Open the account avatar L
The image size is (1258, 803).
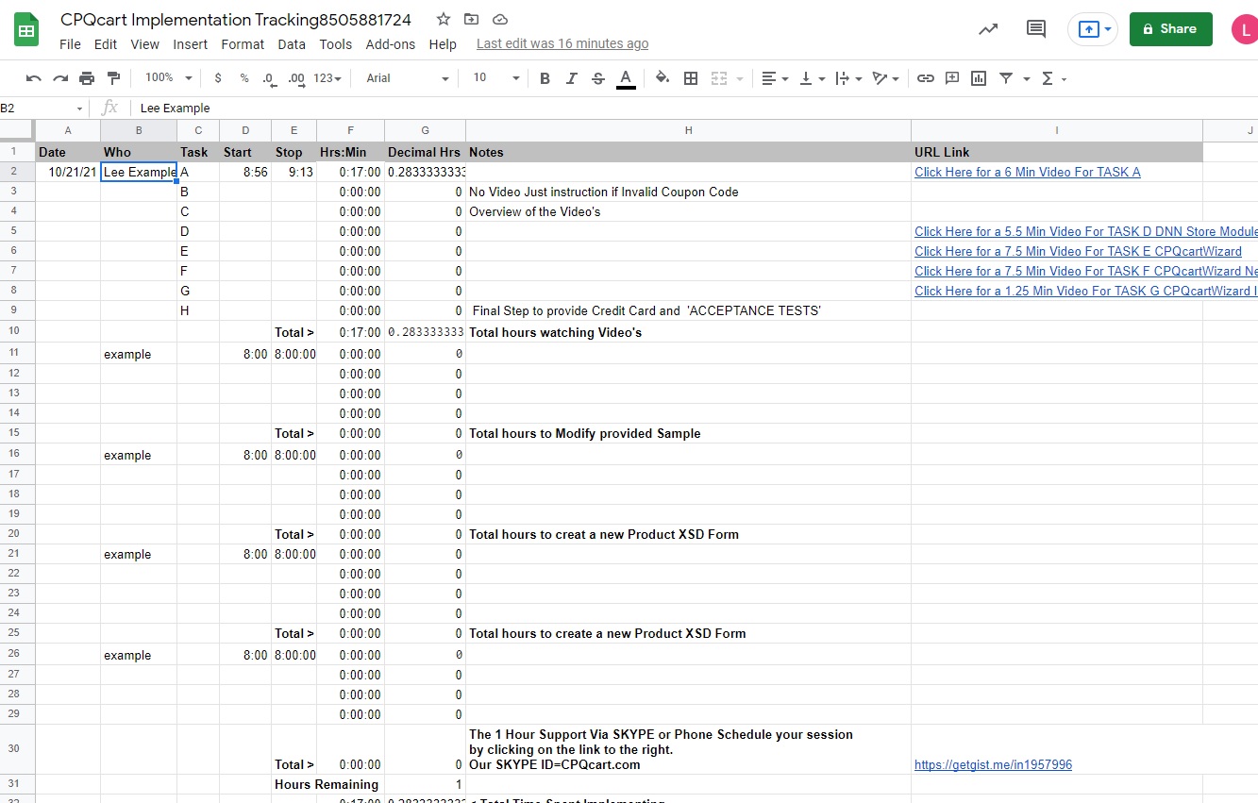click(x=1246, y=29)
